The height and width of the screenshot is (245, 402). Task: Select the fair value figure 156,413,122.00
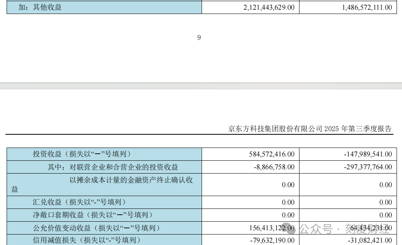(271, 228)
